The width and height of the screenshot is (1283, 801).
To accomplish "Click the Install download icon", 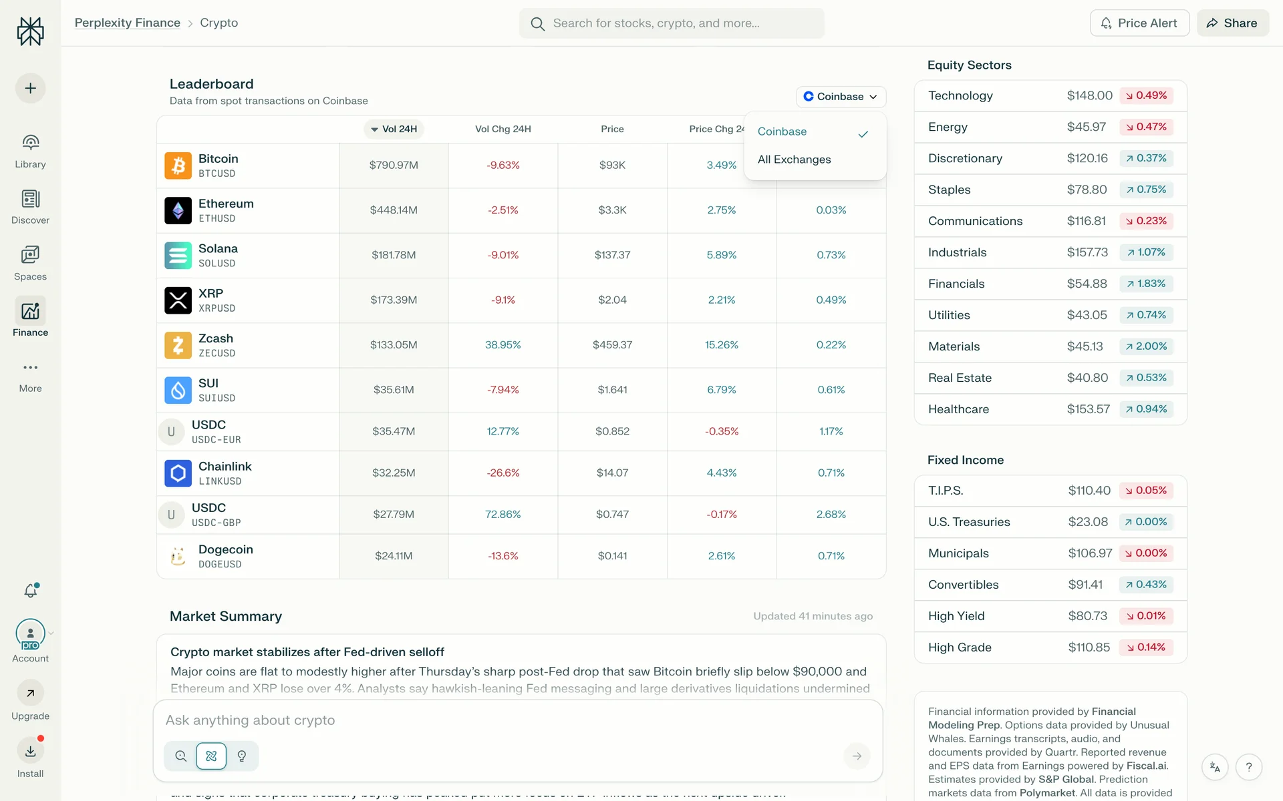I will pos(31,752).
